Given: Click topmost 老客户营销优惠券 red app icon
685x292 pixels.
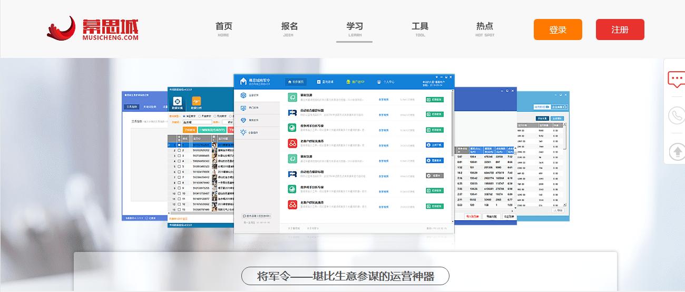Looking at the screenshot, I should point(292,143).
